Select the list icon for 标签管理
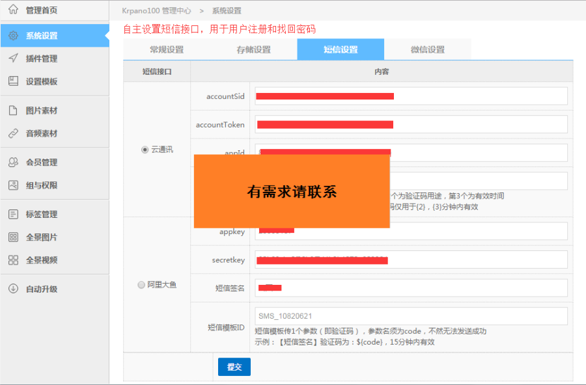586x385 pixels. [14, 213]
